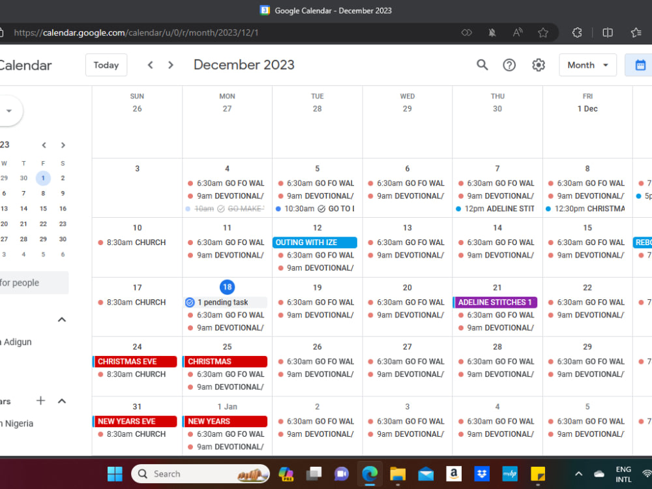The width and height of the screenshot is (652, 489).
Task: Open the Create button dropdown arrow
Action: click(x=8, y=111)
